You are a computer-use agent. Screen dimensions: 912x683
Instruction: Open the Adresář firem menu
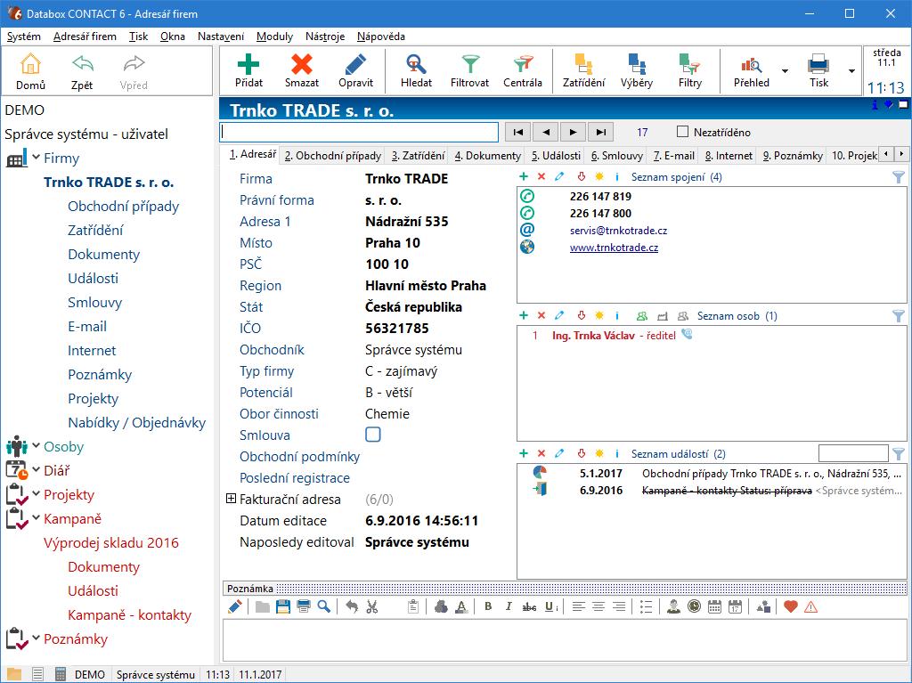85,37
